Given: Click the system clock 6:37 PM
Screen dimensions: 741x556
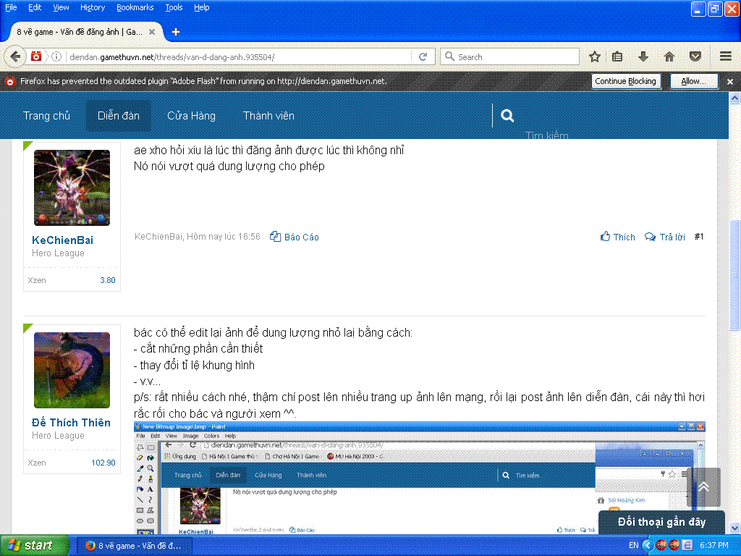Looking at the screenshot, I should tap(714, 546).
